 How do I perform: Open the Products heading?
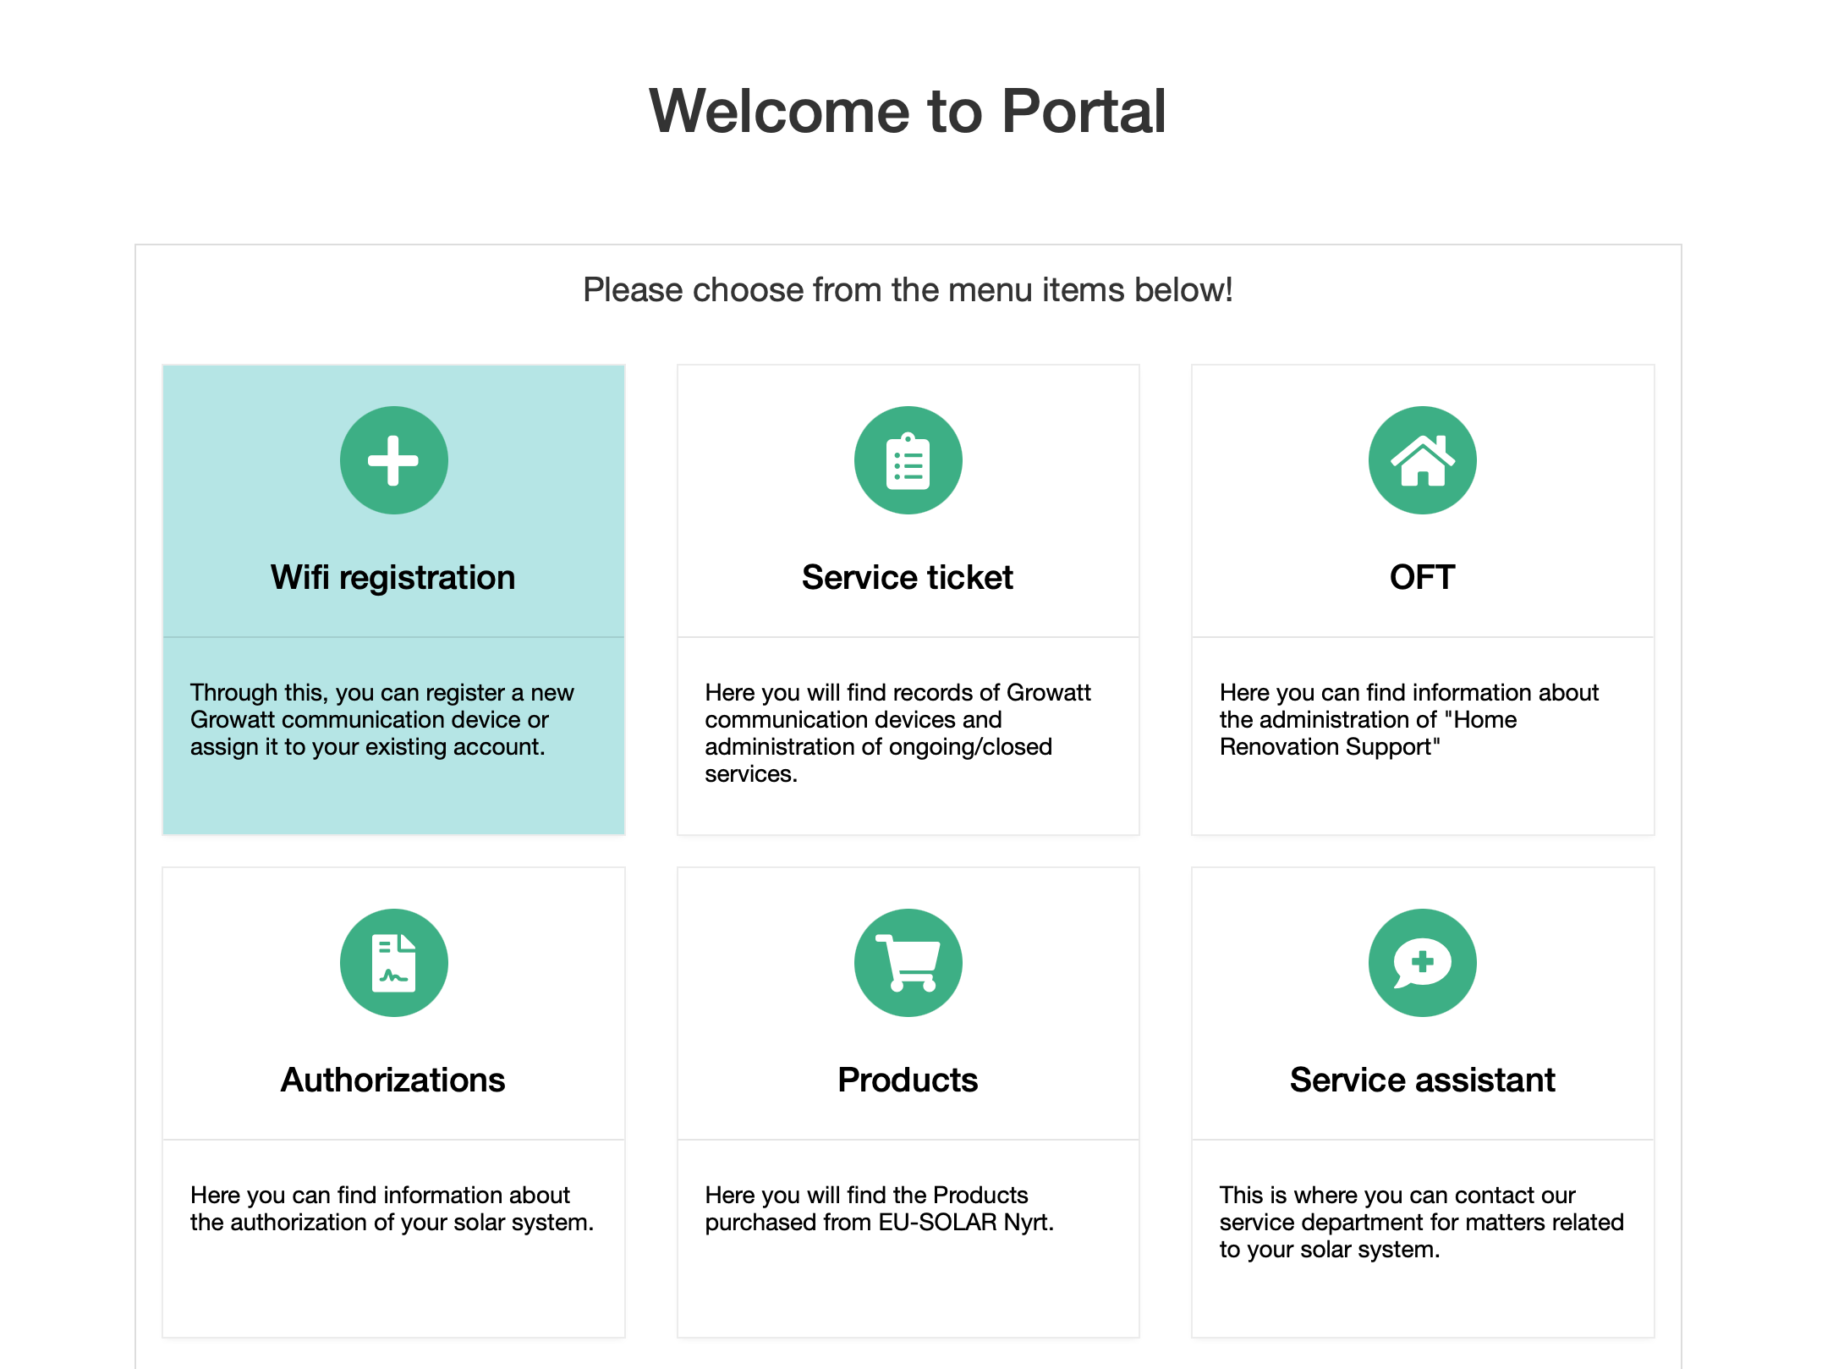908,1080
